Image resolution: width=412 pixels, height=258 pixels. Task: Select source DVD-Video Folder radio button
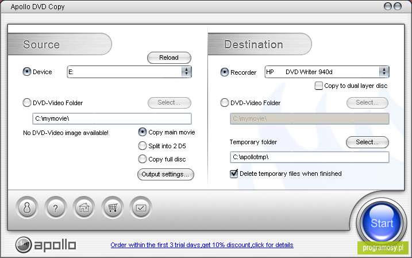click(27, 103)
